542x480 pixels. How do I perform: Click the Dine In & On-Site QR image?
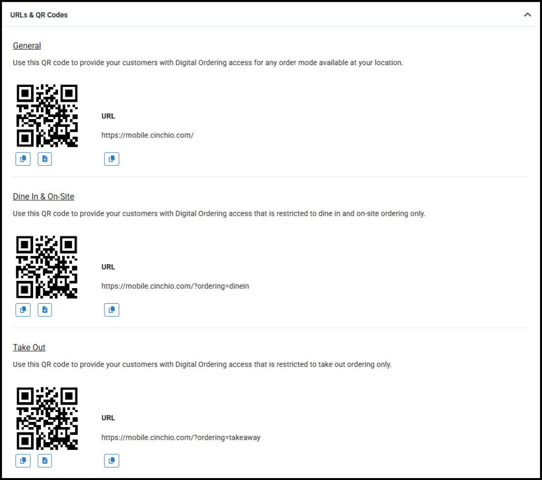coord(47,267)
